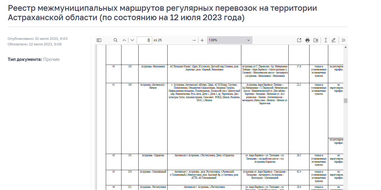This screenshot has width=381, height=190.
Task: Click the page number input field
Action: pyautogui.click(x=144, y=40)
